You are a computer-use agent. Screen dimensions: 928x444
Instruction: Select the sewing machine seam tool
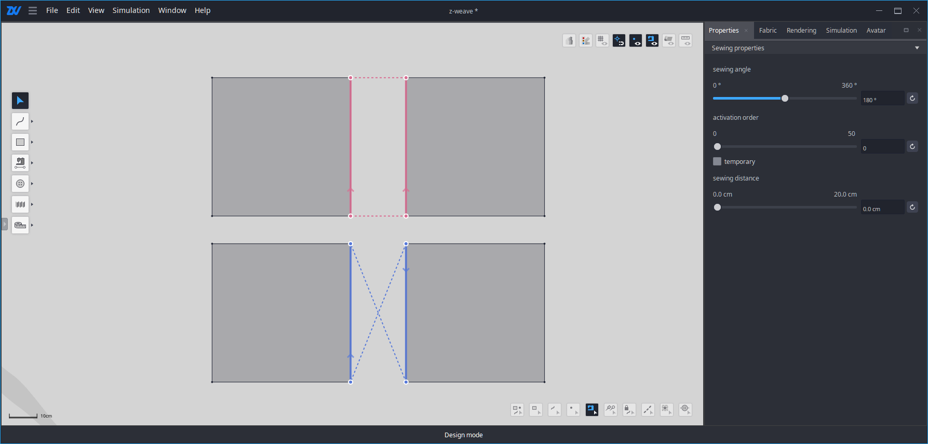coord(20,163)
